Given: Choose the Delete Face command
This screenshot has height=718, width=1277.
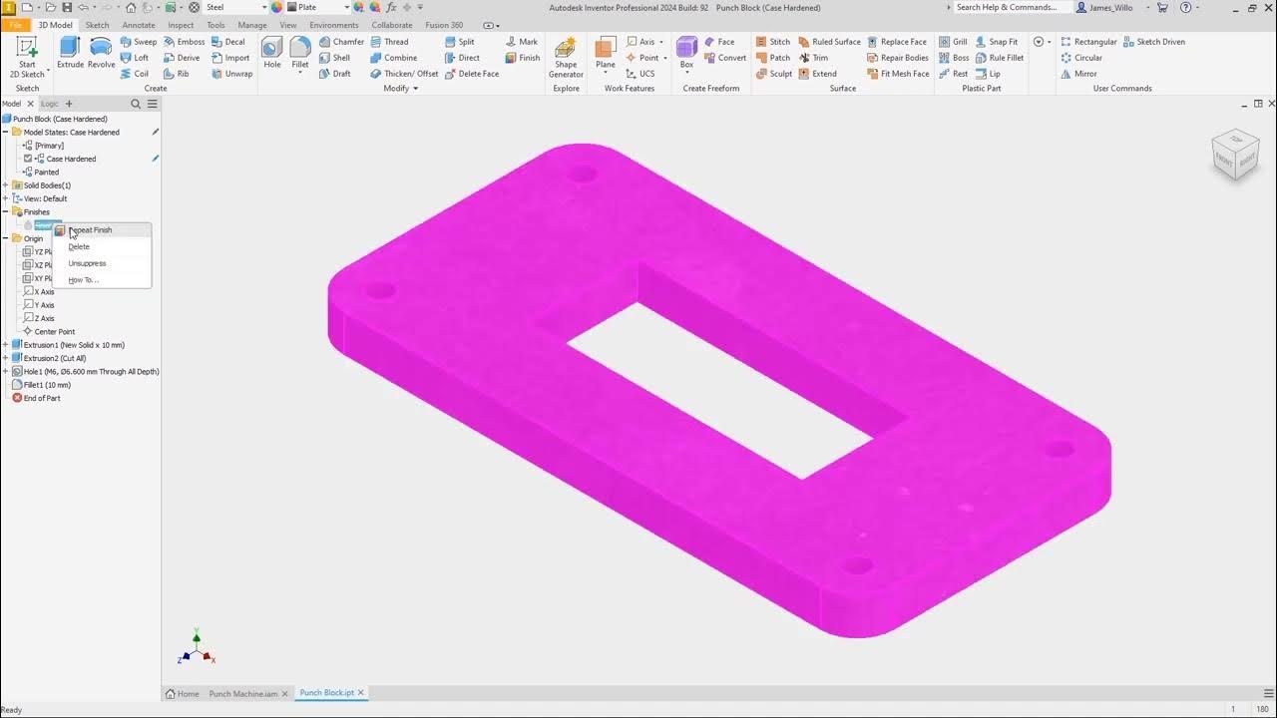Looking at the screenshot, I should 471,74.
